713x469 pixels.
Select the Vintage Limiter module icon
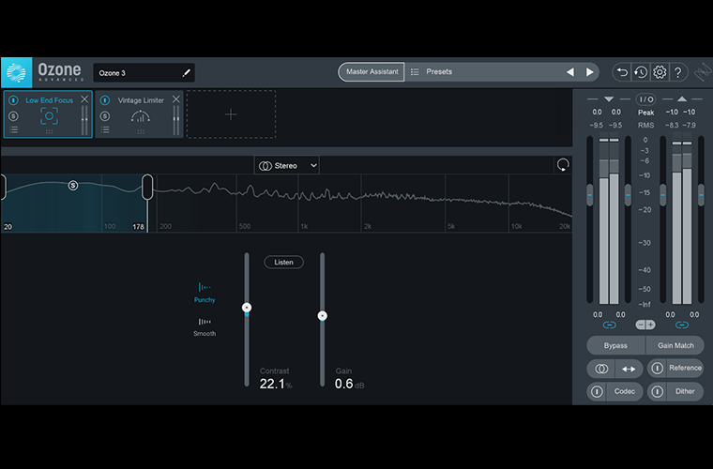141,116
